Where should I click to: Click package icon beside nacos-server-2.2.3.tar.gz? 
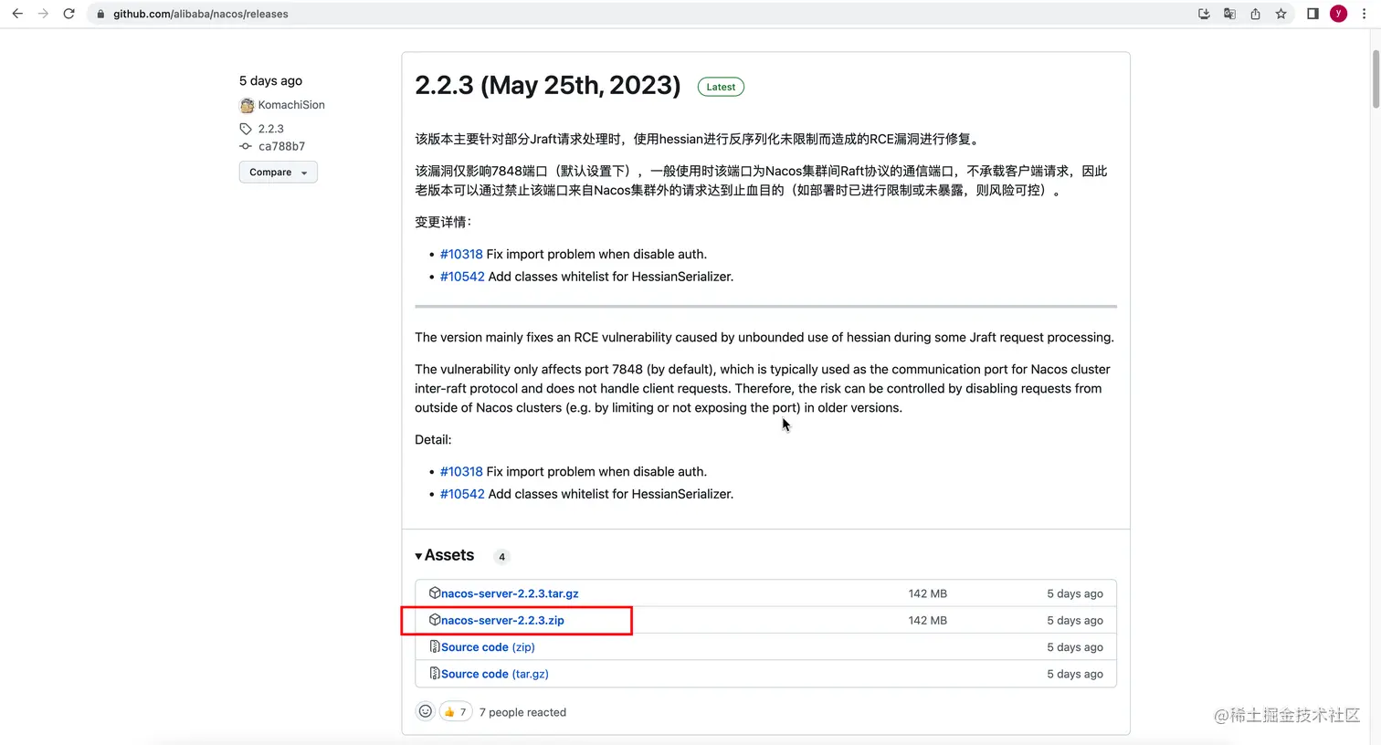pos(435,593)
